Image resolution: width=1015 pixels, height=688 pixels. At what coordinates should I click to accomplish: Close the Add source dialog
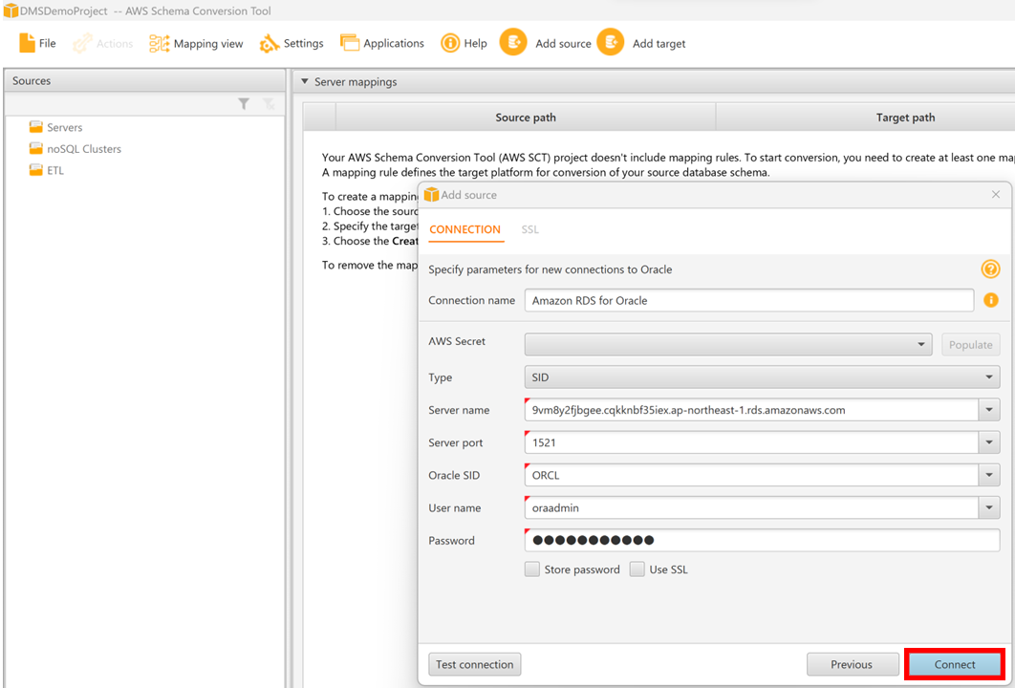[x=996, y=194]
